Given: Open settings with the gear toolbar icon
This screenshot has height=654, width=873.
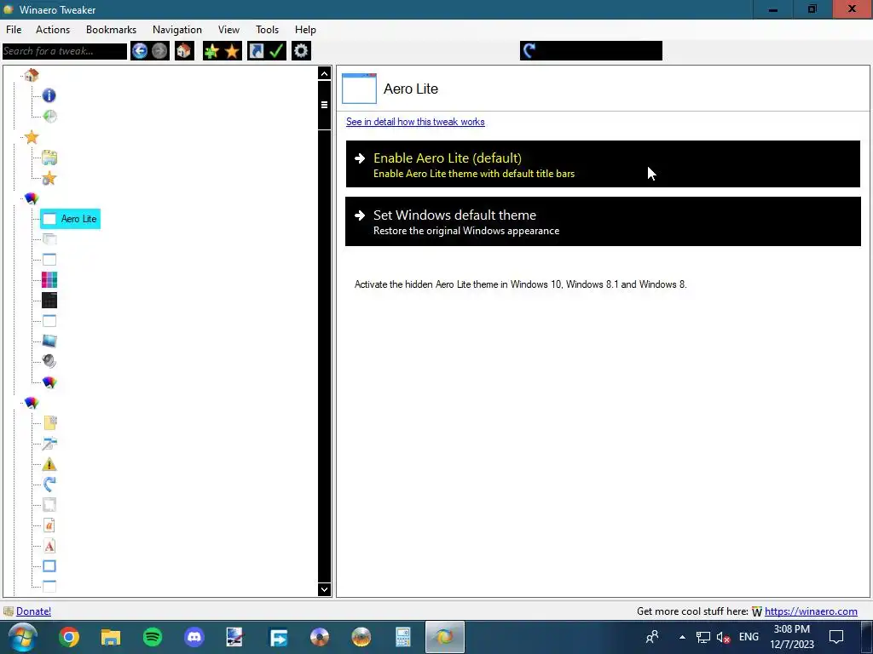Looking at the screenshot, I should click(x=301, y=51).
